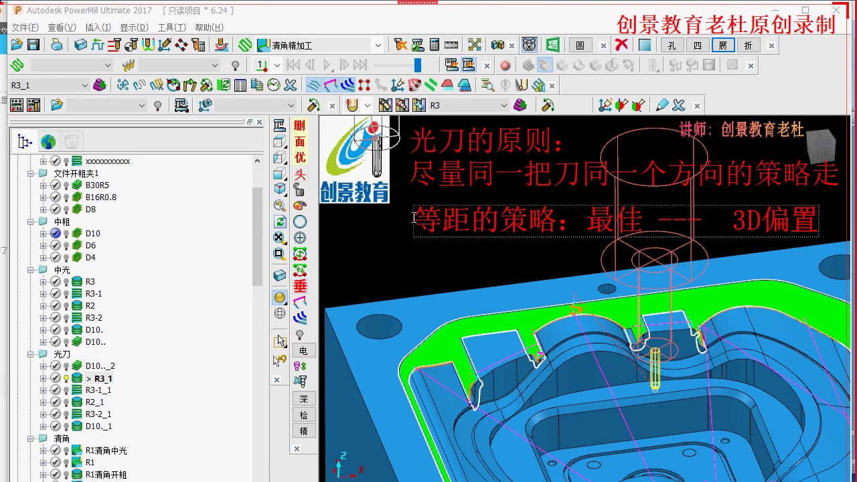Click the toolpath strategies spiral icon

tap(246, 45)
